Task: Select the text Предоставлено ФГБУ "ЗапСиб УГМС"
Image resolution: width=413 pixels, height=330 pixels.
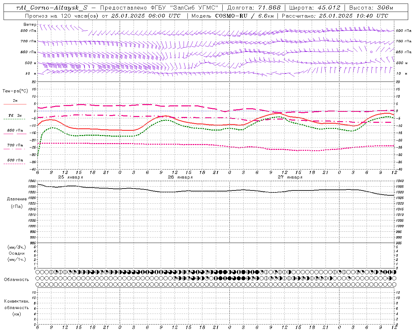Action: click(159, 8)
